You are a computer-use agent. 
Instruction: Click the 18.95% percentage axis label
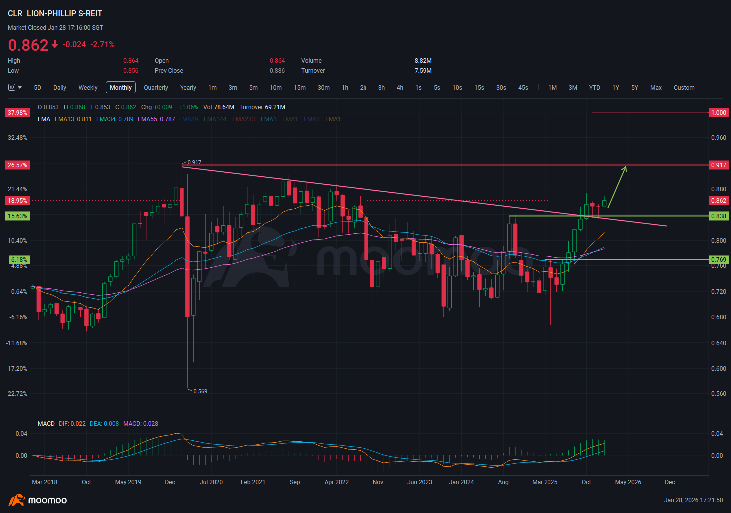pos(18,201)
